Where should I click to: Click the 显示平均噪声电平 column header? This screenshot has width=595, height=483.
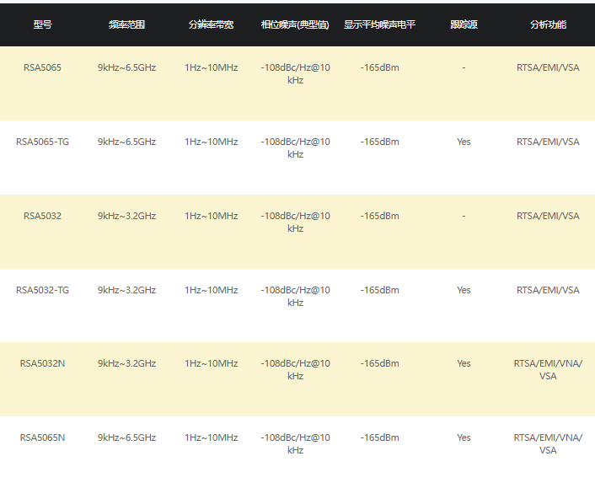(379, 24)
